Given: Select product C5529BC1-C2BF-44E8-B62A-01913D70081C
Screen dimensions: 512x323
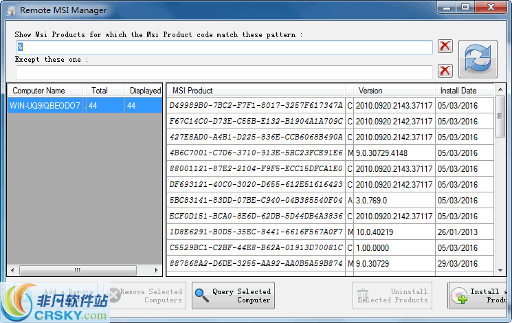Looking at the screenshot, I should coord(256,247).
